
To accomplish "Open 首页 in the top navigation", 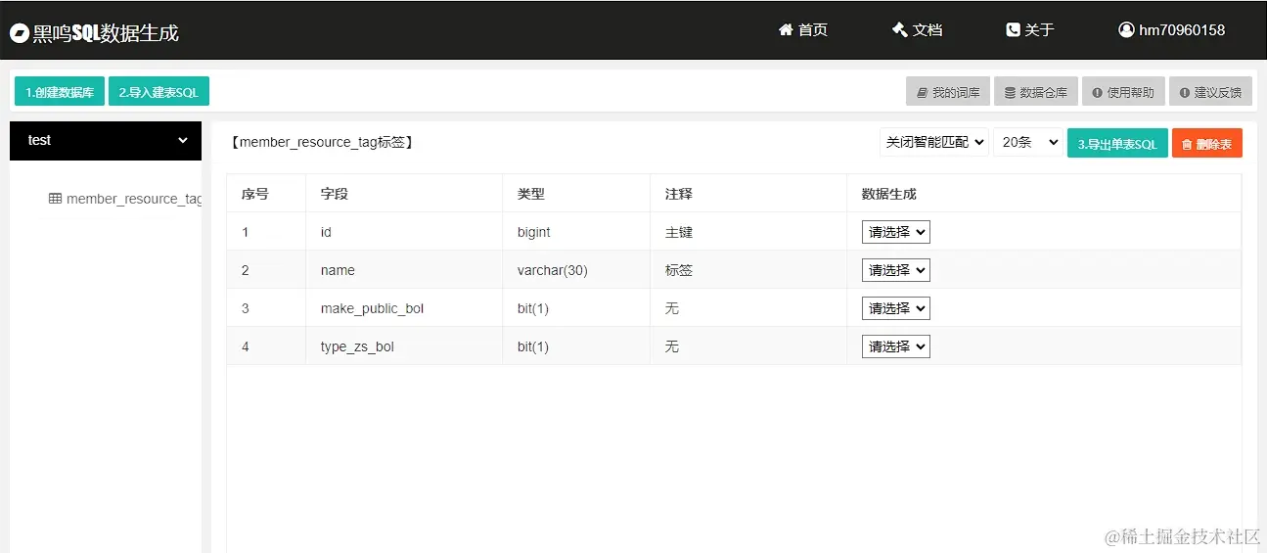I will coord(803,30).
